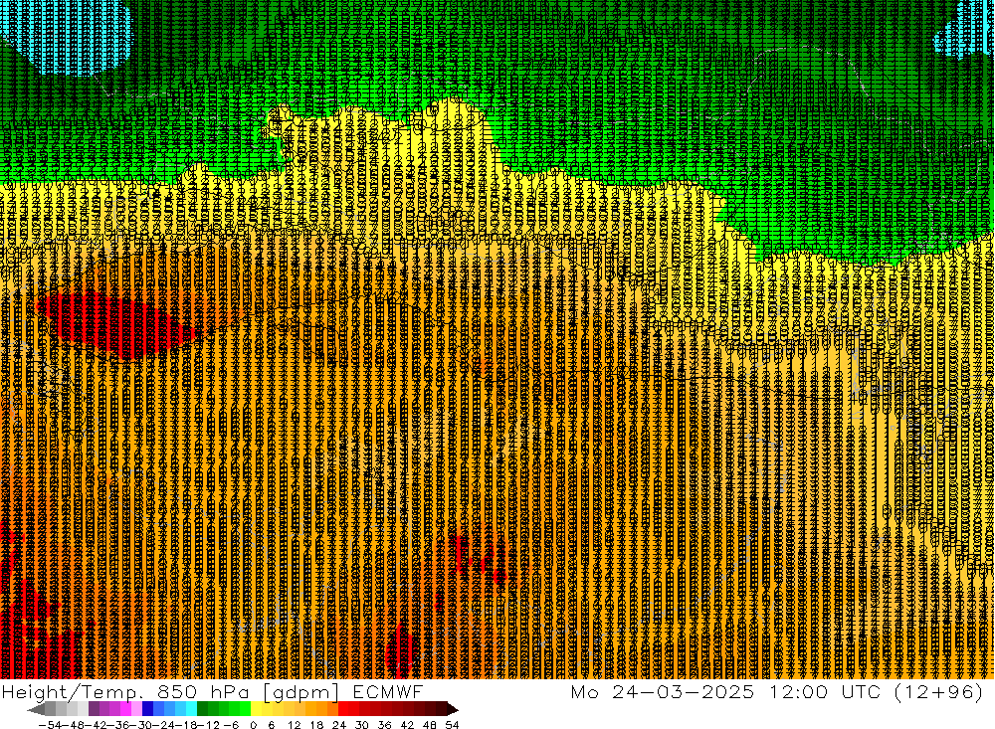Click the ECMWF model name label
The height and width of the screenshot is (729, 995).
pos(388,691)
